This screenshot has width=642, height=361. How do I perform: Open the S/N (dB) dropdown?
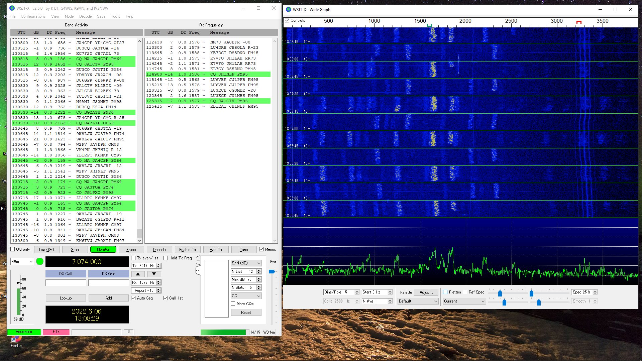coord(246,263)
